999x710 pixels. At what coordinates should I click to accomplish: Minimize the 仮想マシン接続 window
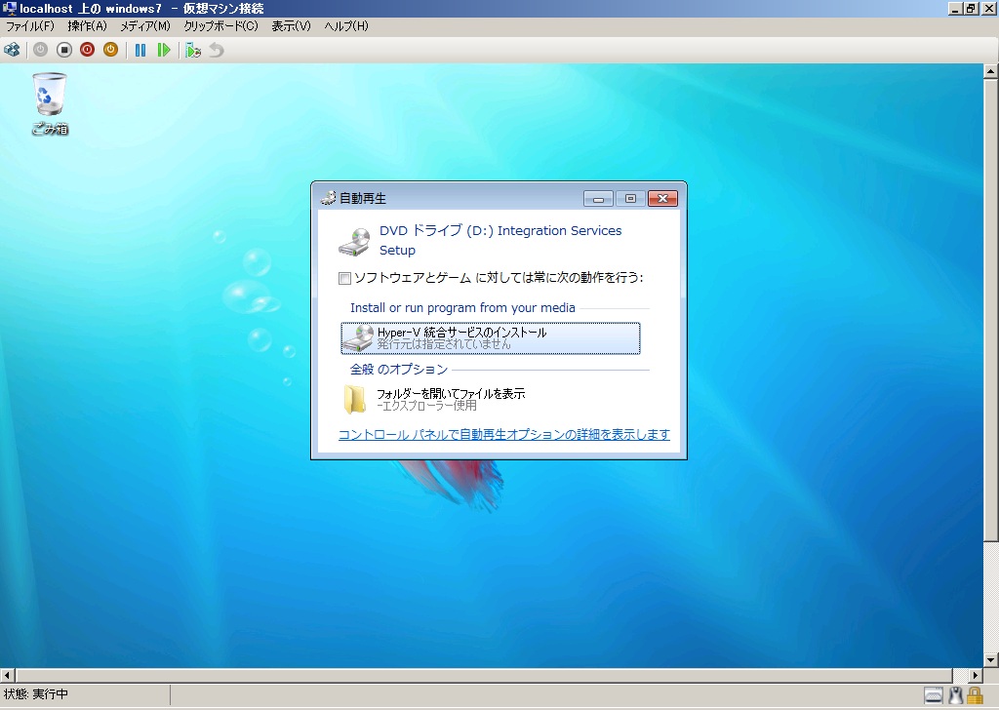coord(956,8)
